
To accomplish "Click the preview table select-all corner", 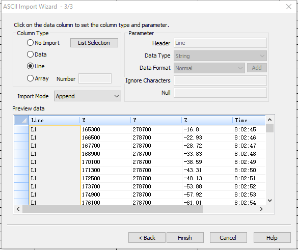I will (21, 120).
